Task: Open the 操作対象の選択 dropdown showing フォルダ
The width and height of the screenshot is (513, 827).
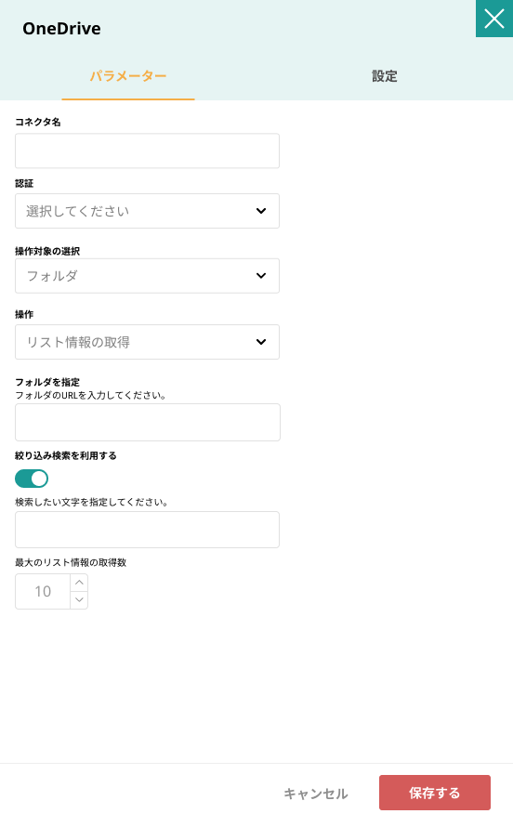Action: pos(147,276)
